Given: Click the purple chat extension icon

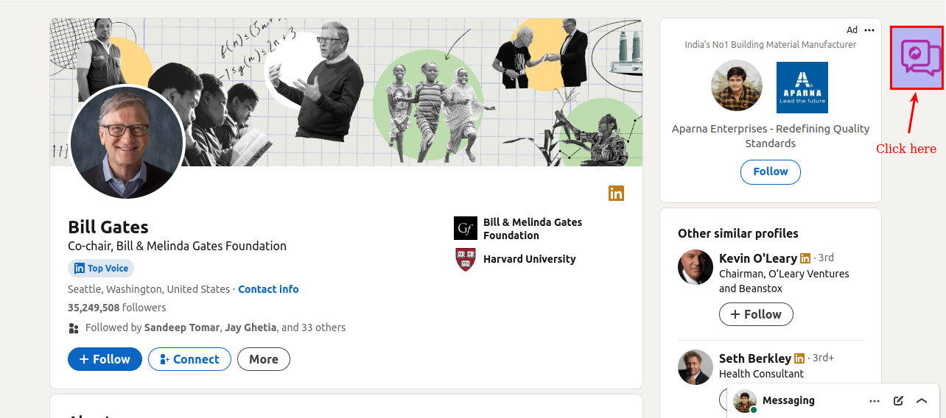Looking at the screenshot, I should pyautogui.click(x=917, y=58).
